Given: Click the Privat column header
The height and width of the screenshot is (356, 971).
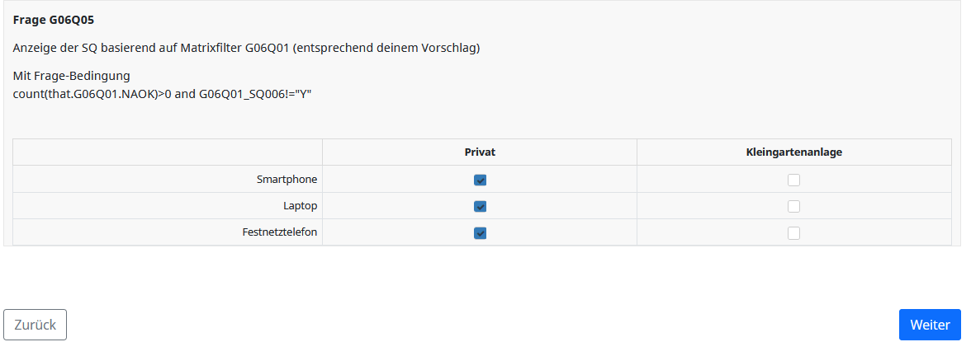Looking at the screenshot, I should point(480,152).
